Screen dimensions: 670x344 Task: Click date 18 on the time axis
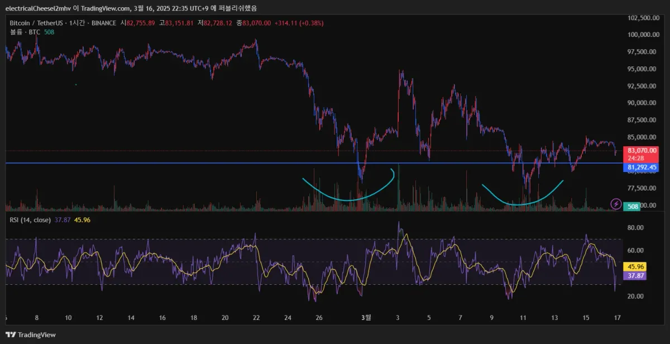[x=193, y=317]
